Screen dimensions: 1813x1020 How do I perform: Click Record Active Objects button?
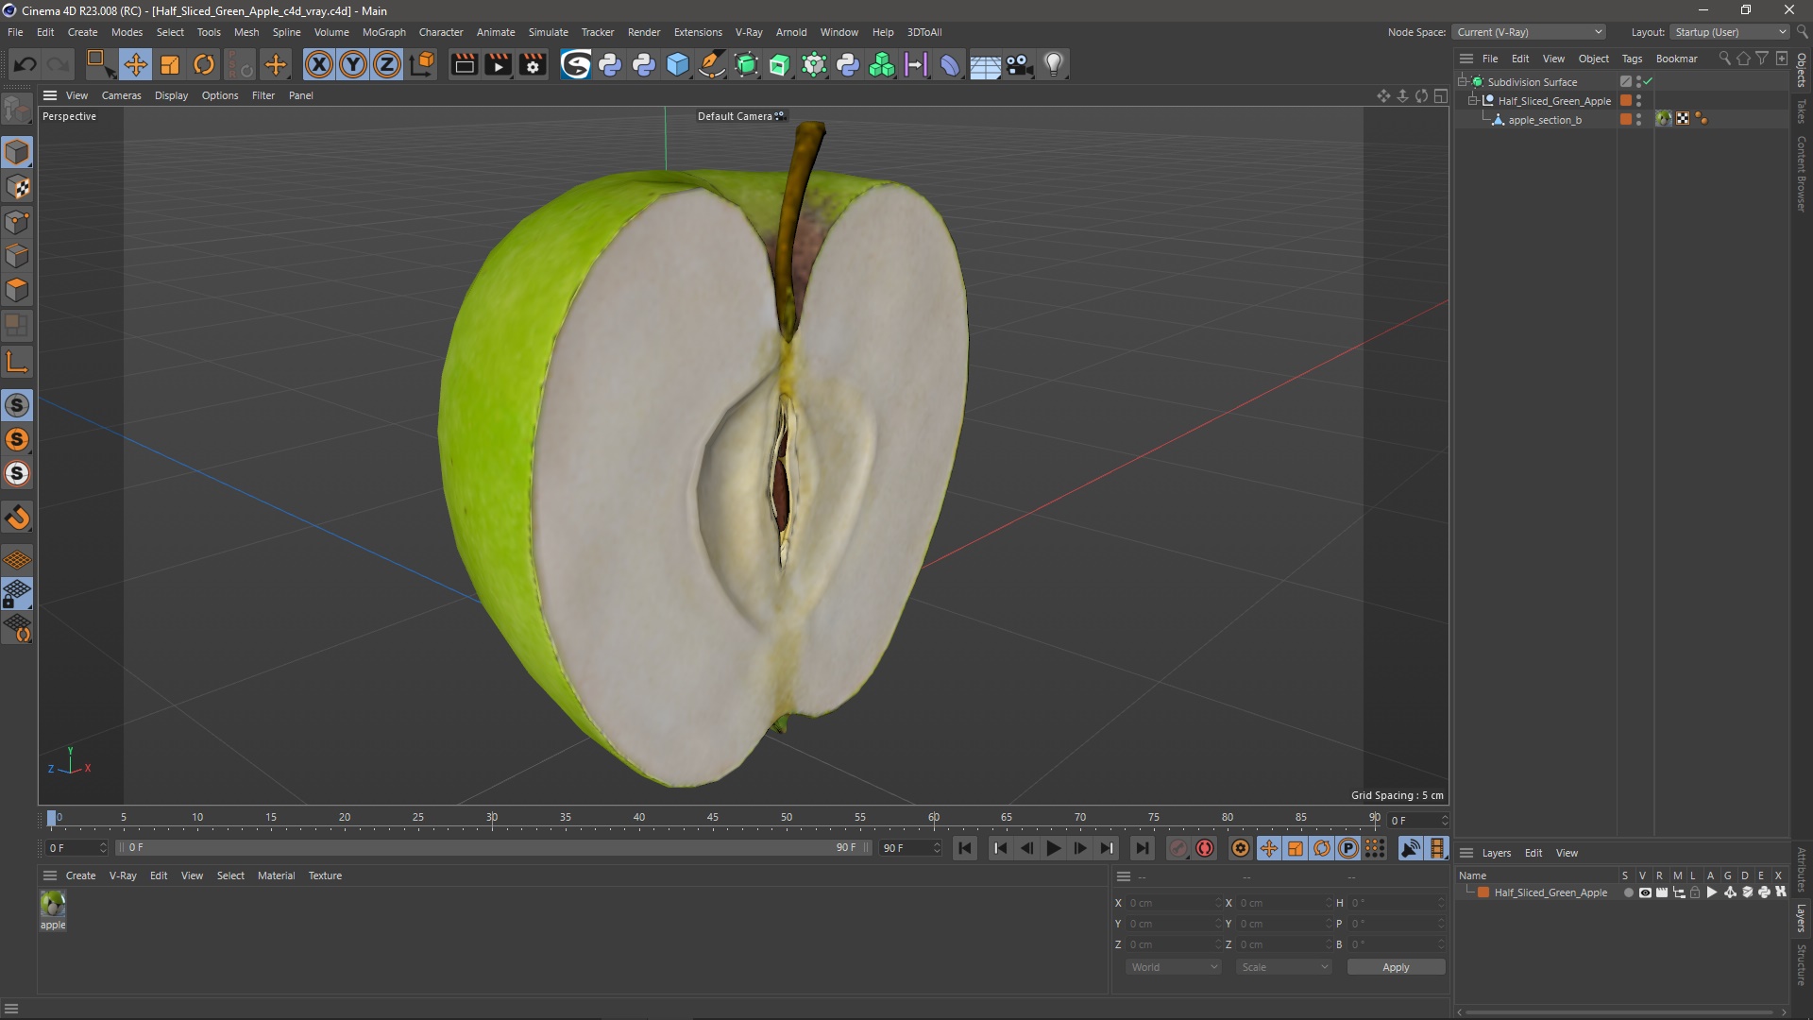(1178, 848)
